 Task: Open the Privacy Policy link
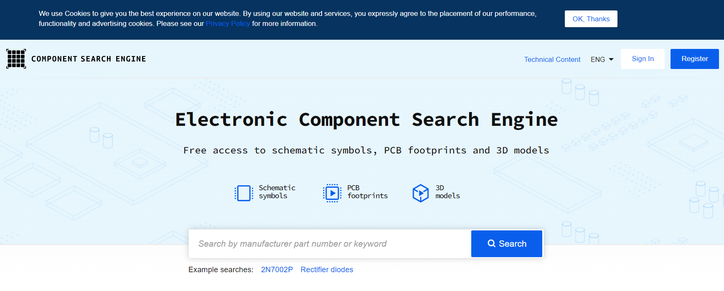[228, 23]
